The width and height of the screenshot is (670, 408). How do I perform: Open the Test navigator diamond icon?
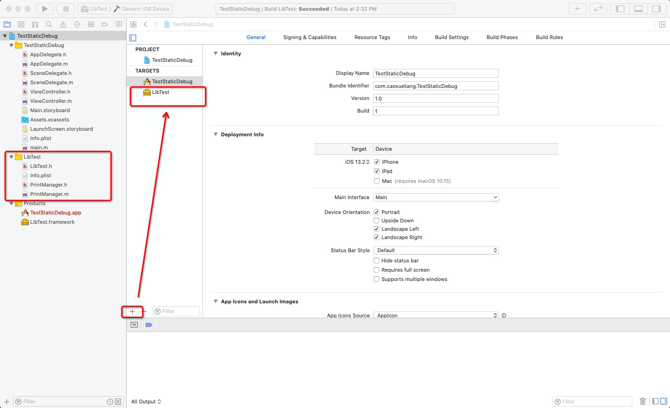pyautogui.click(x=77, y=24)
